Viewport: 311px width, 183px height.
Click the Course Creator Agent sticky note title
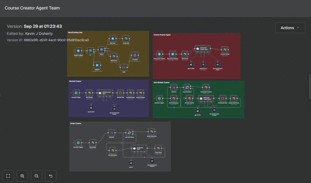pos(162,35)
